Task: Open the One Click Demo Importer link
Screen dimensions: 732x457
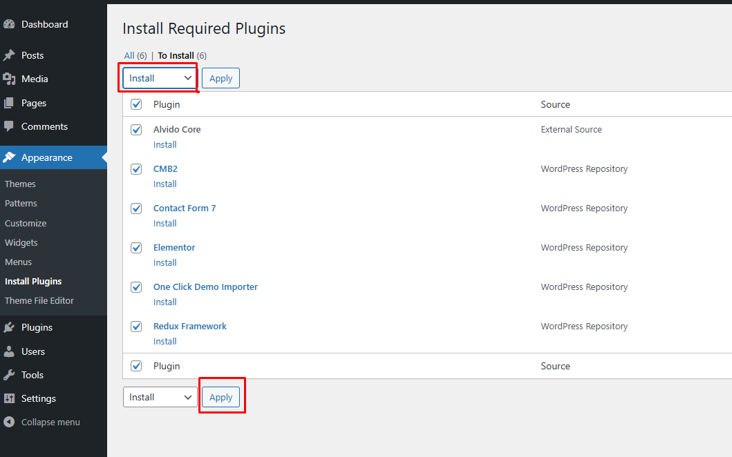Action: tap(205, 286)
